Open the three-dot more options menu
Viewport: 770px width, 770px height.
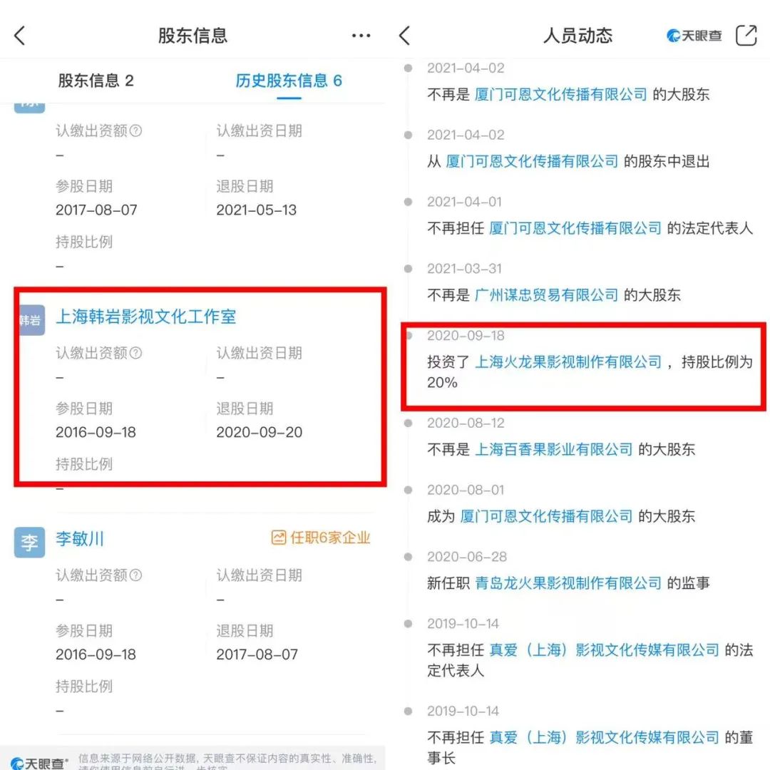coord(361,36)
